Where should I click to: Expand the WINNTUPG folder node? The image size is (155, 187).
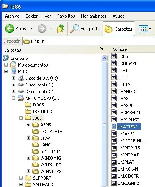coord(28,171)
